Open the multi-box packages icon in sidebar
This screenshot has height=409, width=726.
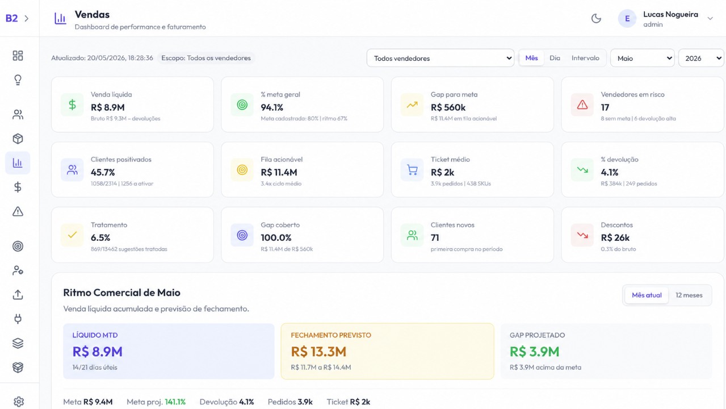click(x=18, y=367)
